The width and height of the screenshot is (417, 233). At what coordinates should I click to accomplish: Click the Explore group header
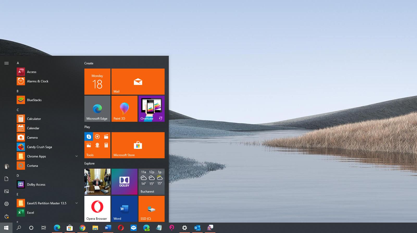(89, 163)
